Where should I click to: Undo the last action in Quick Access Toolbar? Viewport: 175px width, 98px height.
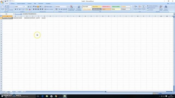(x=7, y=1)
